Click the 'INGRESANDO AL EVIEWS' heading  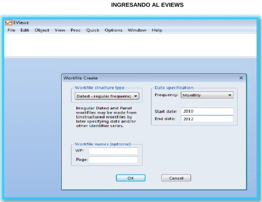tap(147, 5)
